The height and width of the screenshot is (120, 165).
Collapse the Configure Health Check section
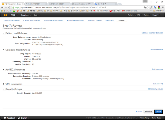(4, 50)
